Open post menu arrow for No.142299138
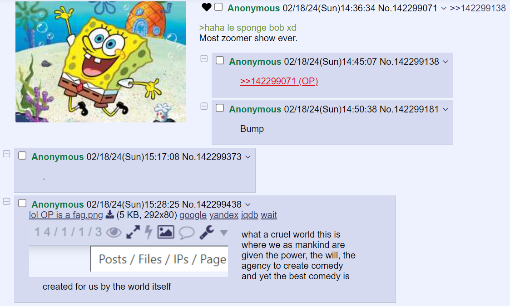The image size is (510, 306). click(446, 62)
